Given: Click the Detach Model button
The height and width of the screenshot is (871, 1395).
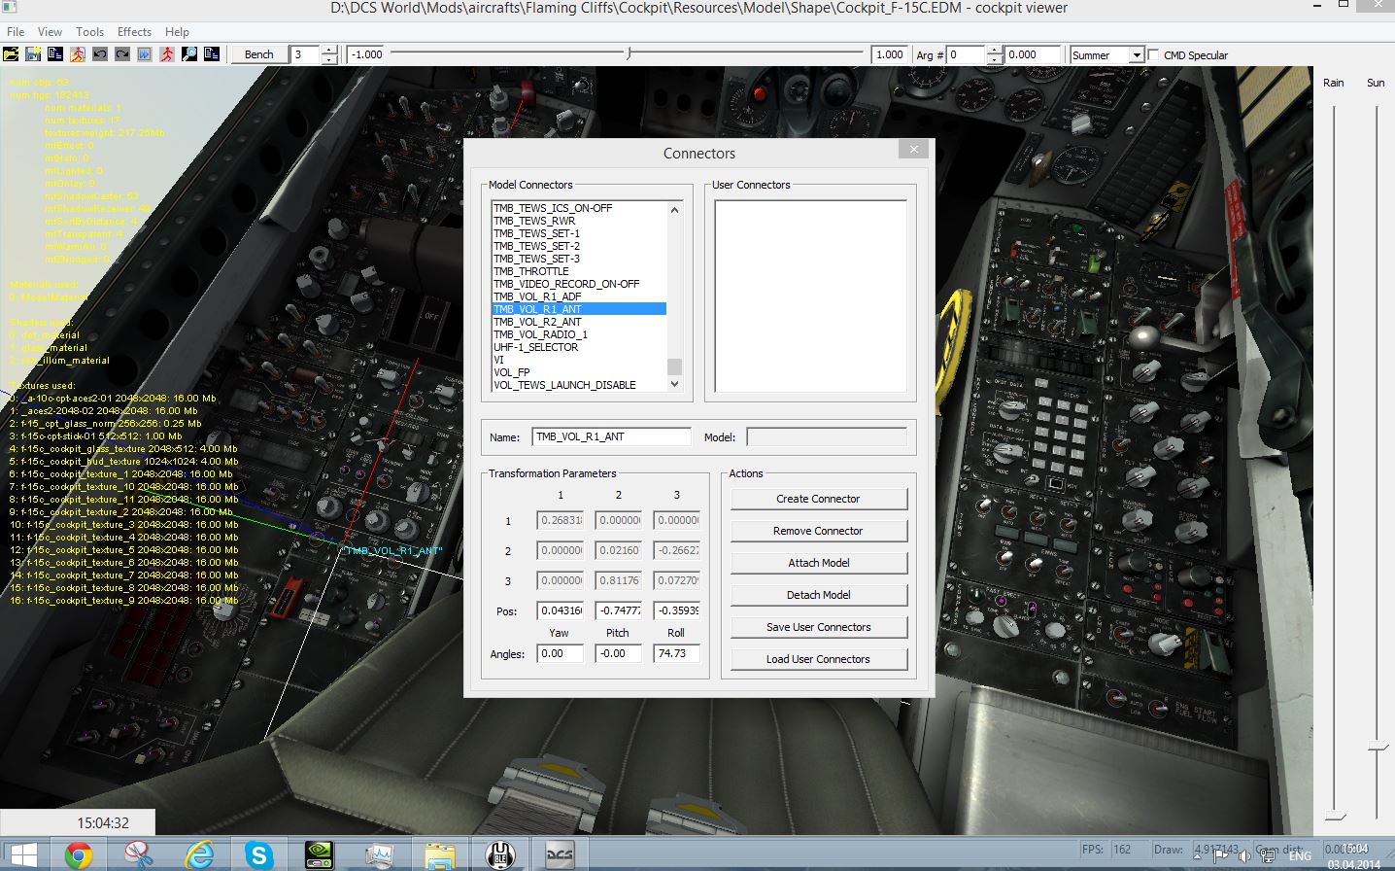Looking at the screenshot, I should 819,595.
